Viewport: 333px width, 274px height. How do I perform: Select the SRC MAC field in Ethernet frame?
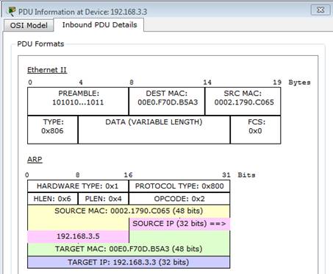click(243, 101)
